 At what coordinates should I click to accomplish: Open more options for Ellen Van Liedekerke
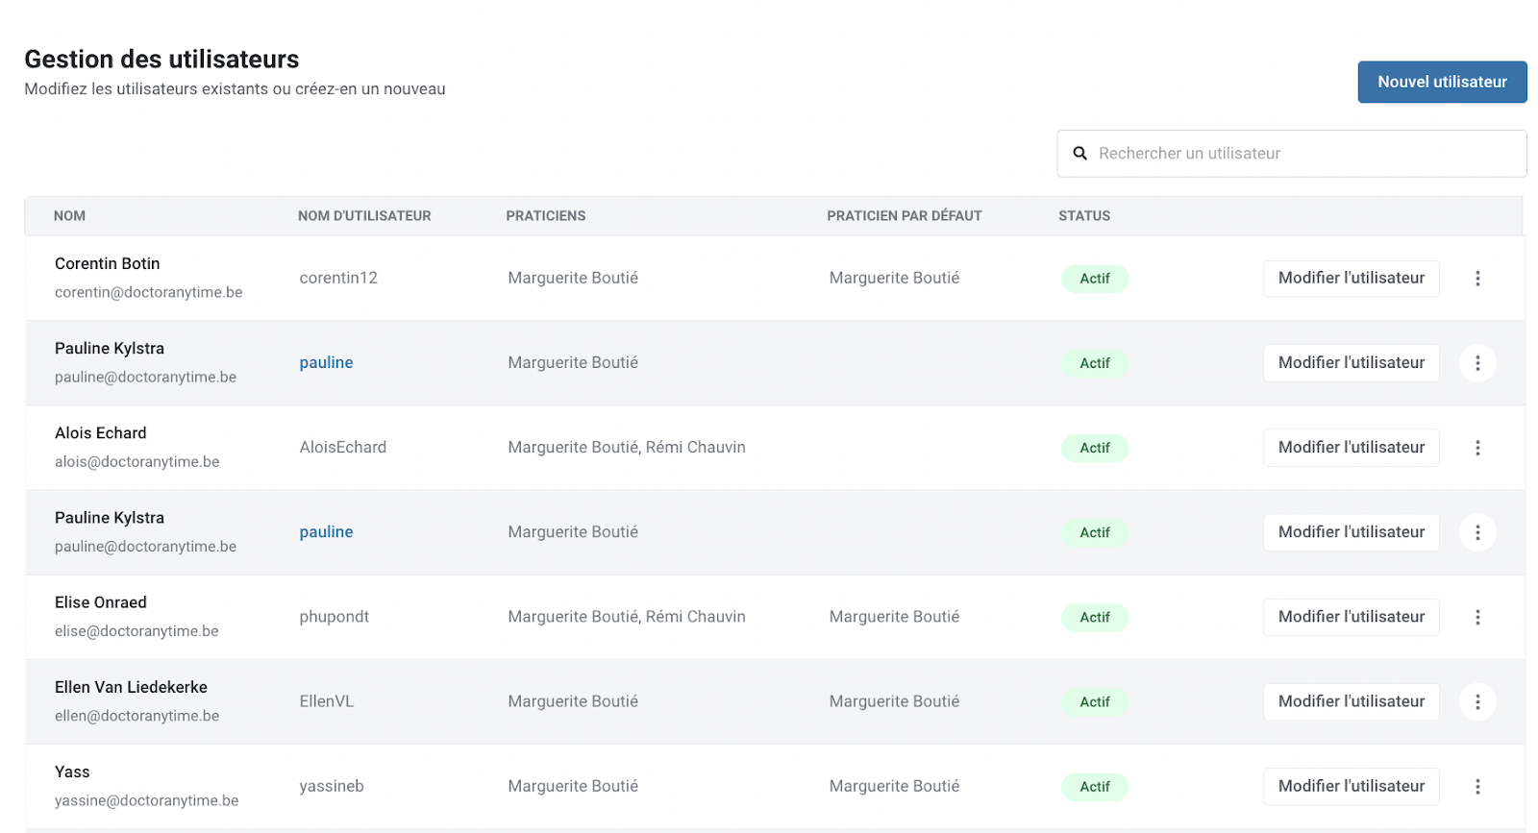1477,702
